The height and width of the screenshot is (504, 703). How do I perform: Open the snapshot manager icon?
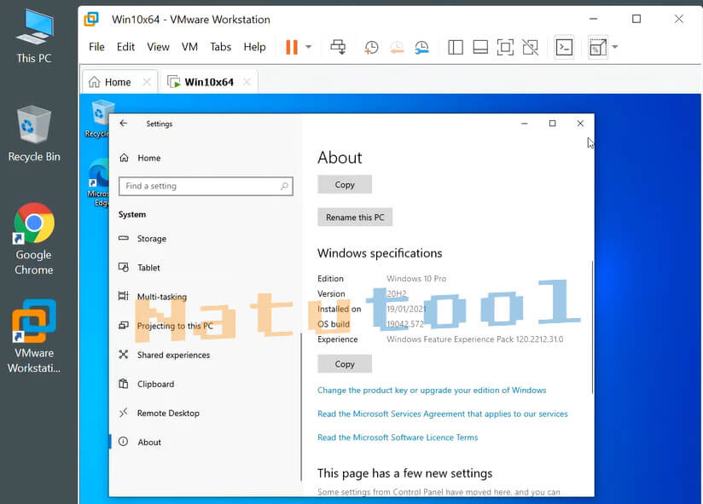(x=422, y=48)
